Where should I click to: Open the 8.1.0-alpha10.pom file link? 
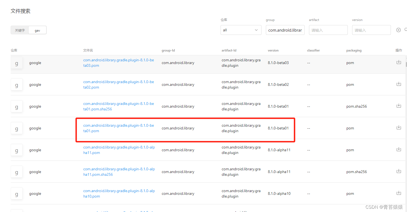pos(119,193)
